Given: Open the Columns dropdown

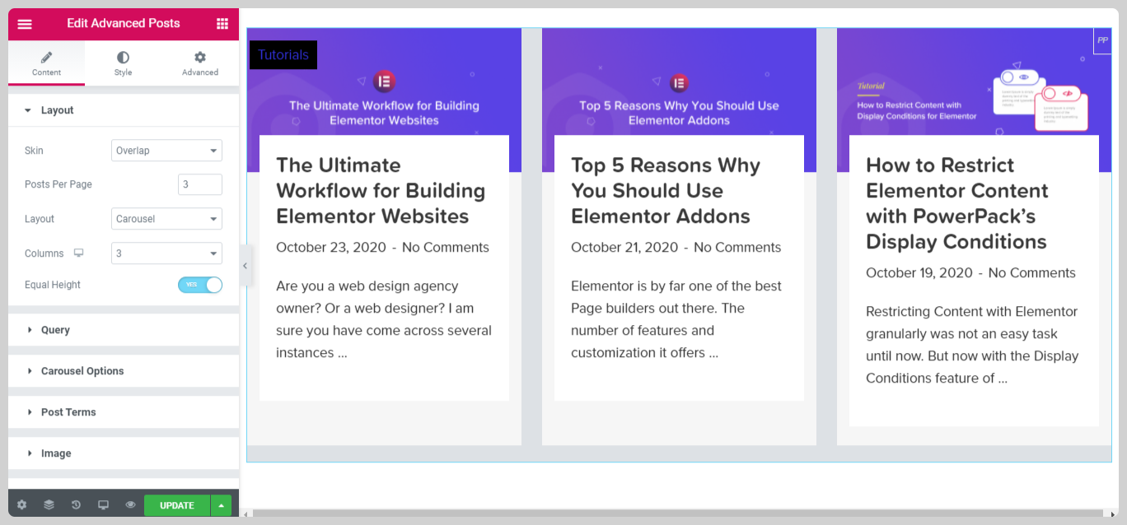Looking at the screenshot, I should [x=166, y=253].
